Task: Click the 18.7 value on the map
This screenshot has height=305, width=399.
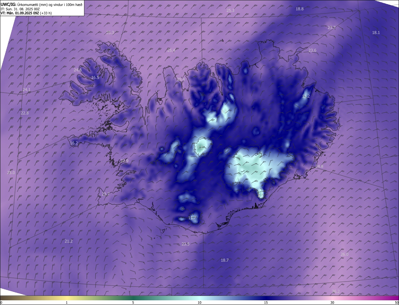Action: pyautogui.click(x=225, y=260)
